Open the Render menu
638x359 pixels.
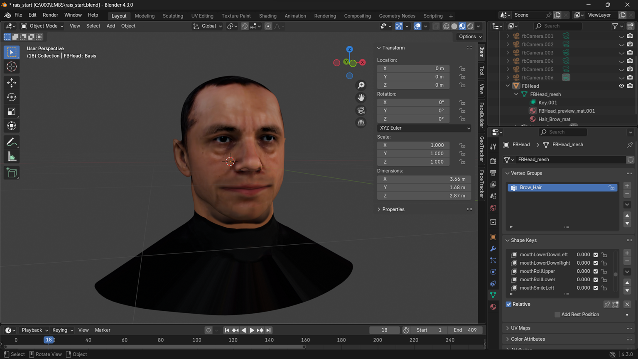(50, 15)
